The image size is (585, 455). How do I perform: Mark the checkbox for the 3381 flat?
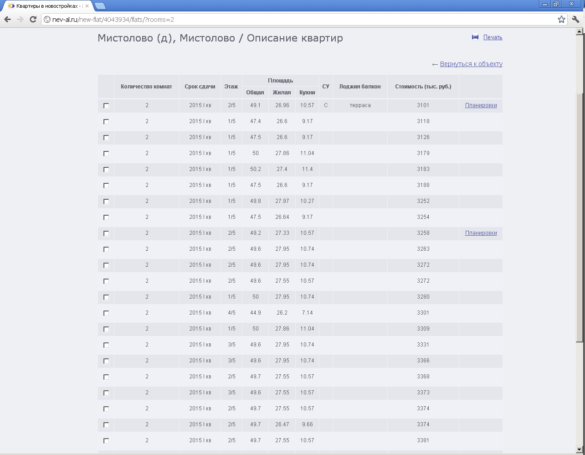(x=106, y=441)
